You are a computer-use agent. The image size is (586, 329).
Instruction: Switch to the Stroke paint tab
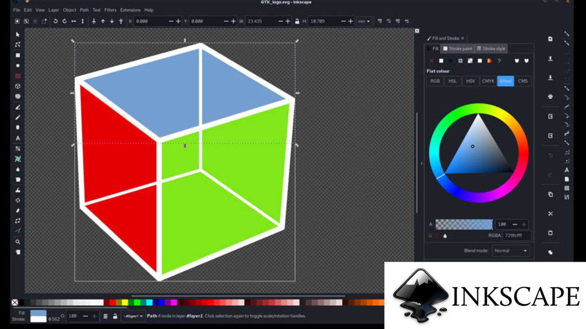click(458, 49)
